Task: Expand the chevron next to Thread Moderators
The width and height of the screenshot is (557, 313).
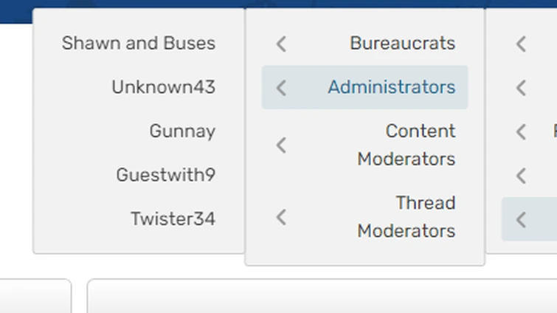Action: [x=281, y=218]
